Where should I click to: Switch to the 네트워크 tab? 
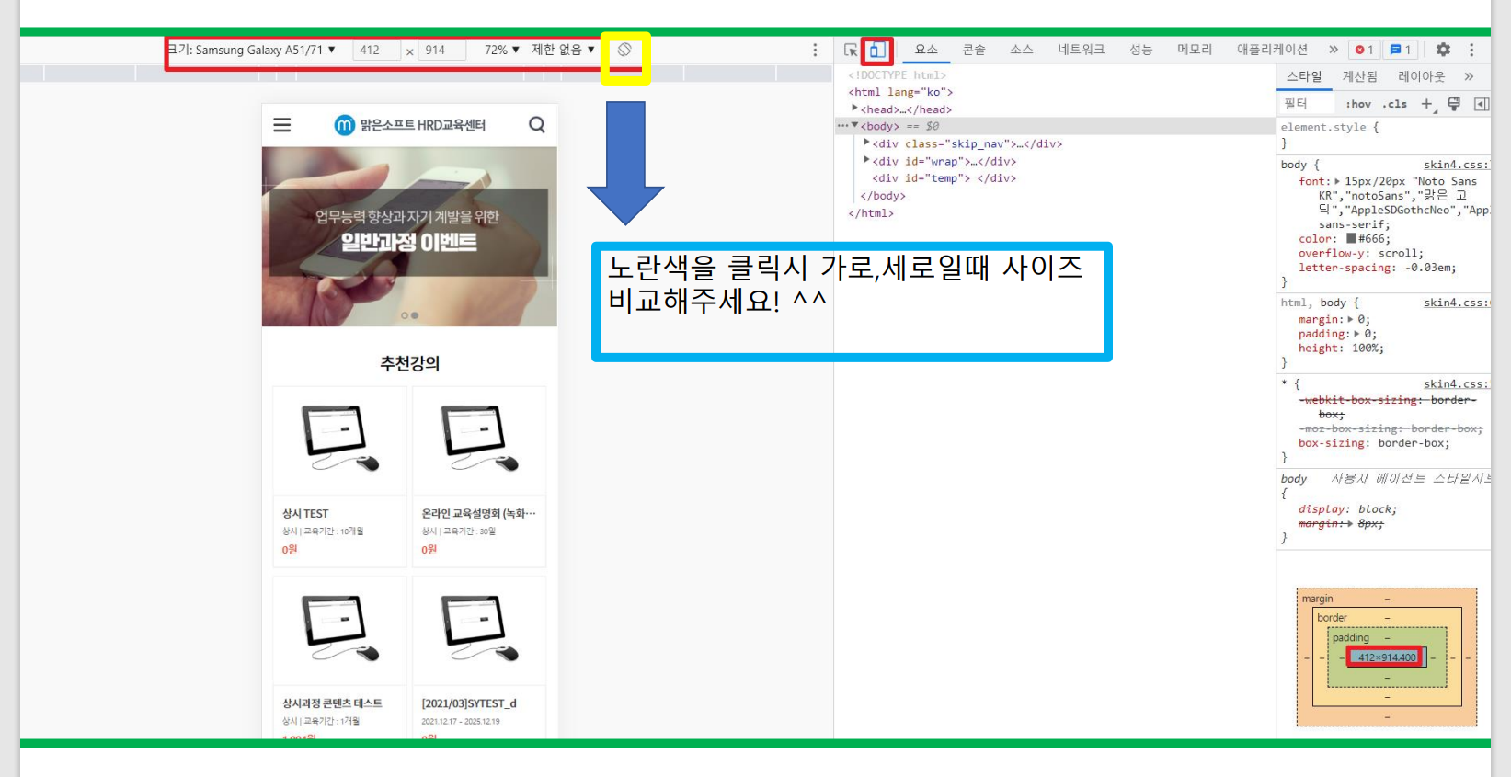tap(1081, 50)
